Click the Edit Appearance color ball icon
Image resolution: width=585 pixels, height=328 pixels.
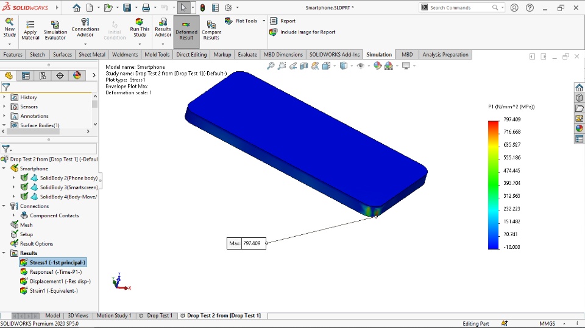(378, 66)
